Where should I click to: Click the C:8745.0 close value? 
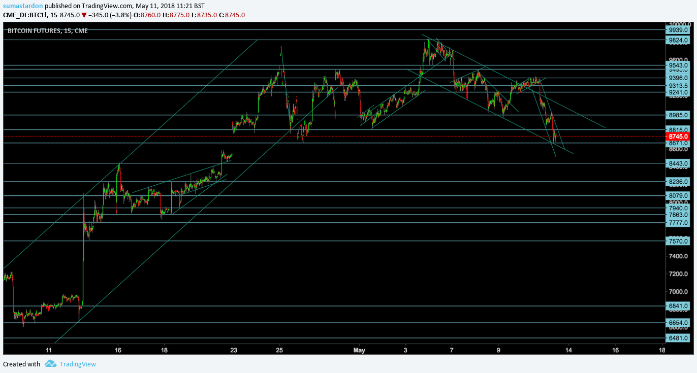pos(232,15)
